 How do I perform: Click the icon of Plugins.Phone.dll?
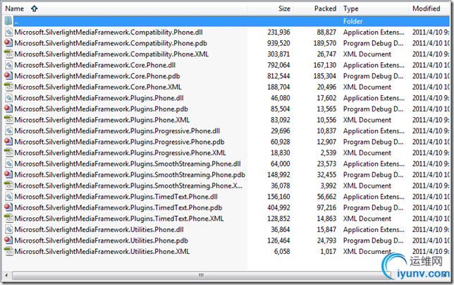[8, 98]
